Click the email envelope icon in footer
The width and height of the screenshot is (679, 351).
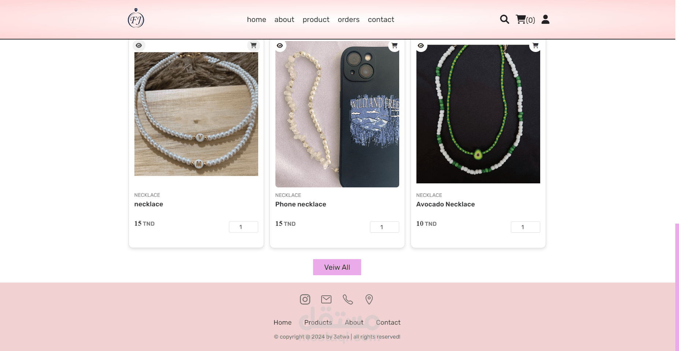(x=326, y=299)
